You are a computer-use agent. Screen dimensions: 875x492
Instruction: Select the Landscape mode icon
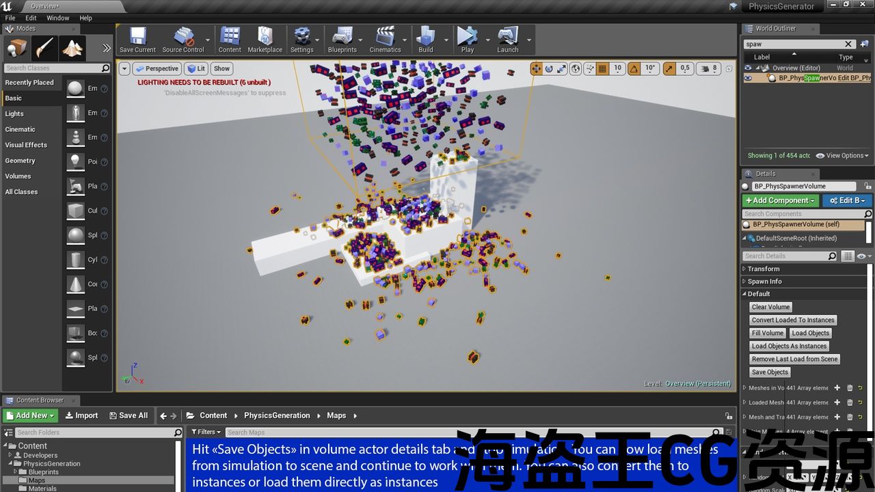[72, 48]
